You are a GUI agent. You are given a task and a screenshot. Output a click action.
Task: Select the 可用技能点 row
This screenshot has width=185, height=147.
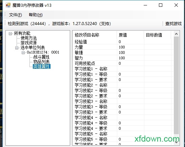[x=123, y=63]
